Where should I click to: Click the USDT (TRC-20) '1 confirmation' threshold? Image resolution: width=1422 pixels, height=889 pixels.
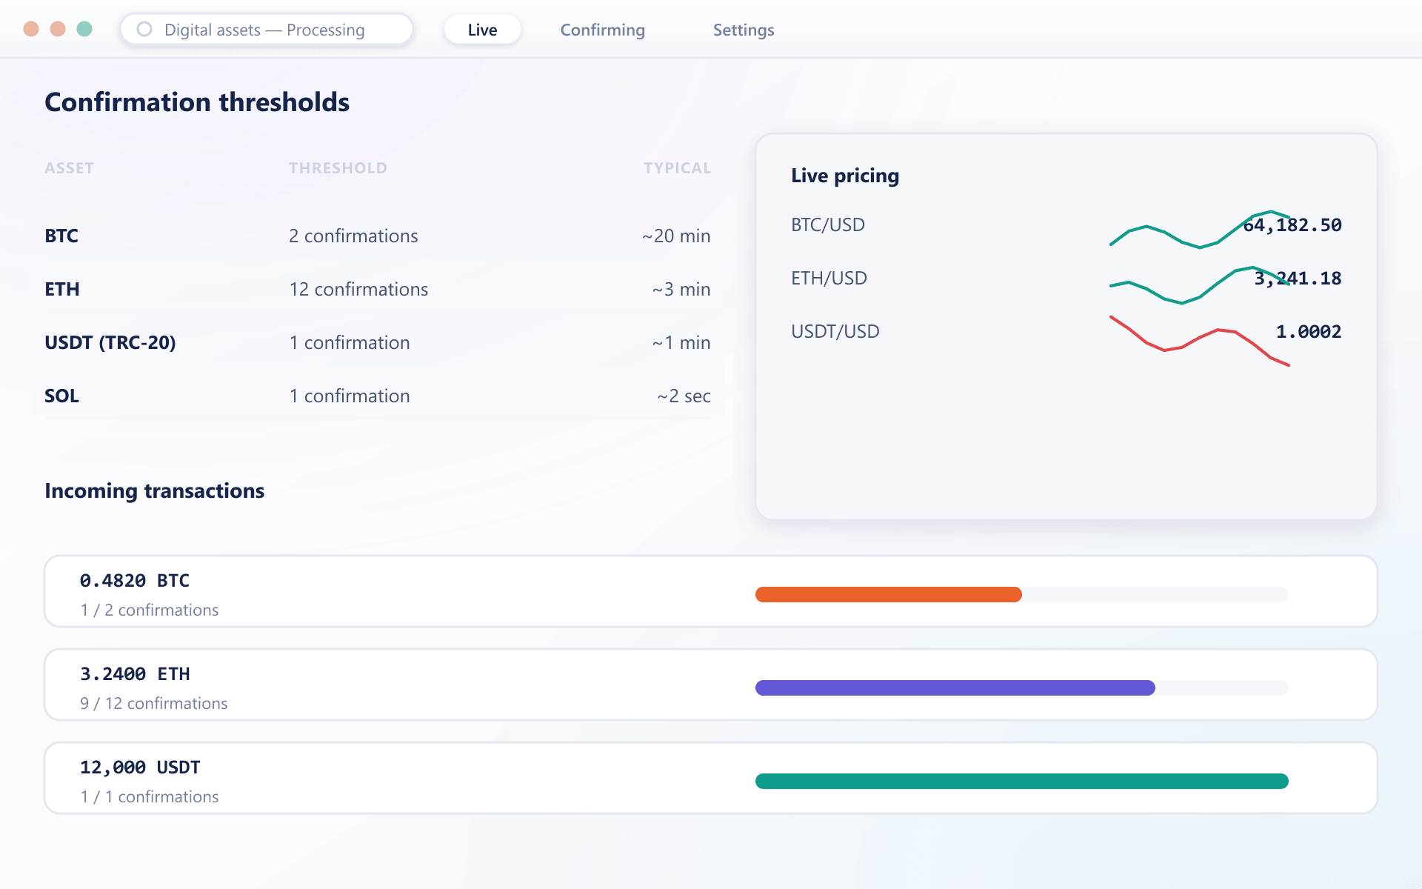click(x=350, y=342)
